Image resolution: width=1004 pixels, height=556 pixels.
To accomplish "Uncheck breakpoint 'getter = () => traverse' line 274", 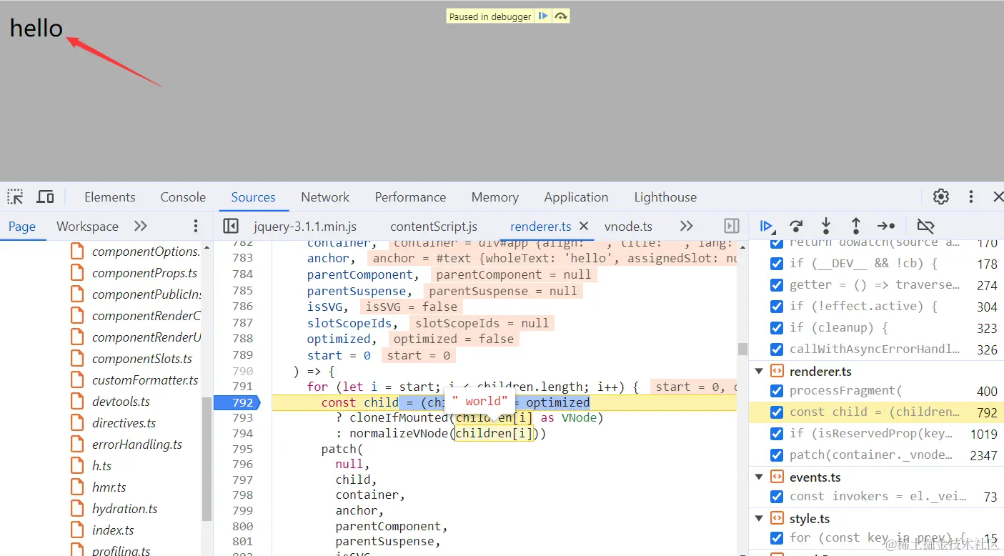I will [x=777, y=284].
